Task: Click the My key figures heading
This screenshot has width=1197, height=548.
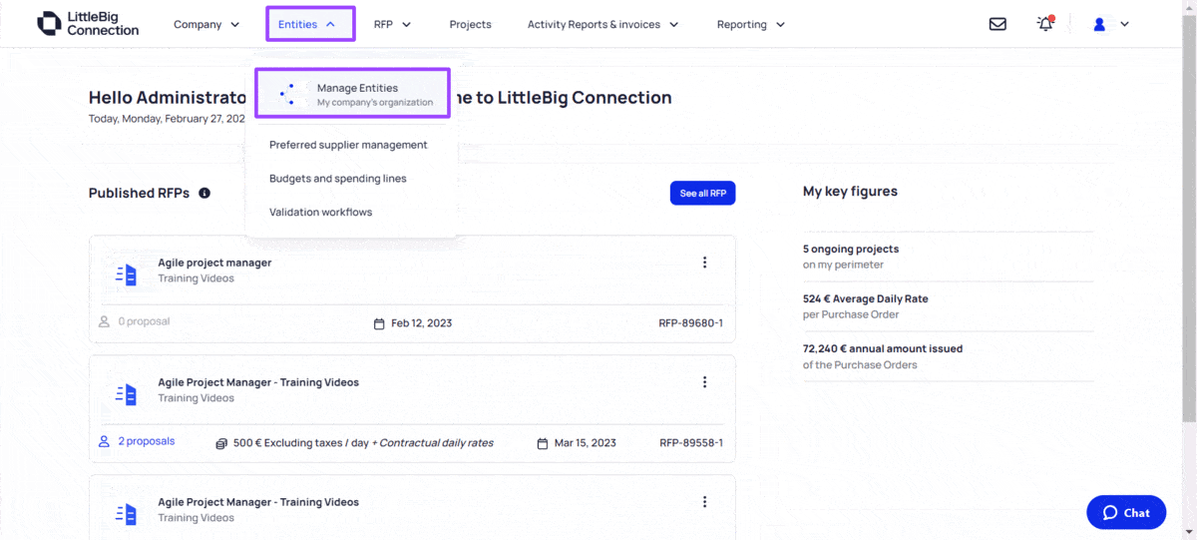Action: point(850,191)
